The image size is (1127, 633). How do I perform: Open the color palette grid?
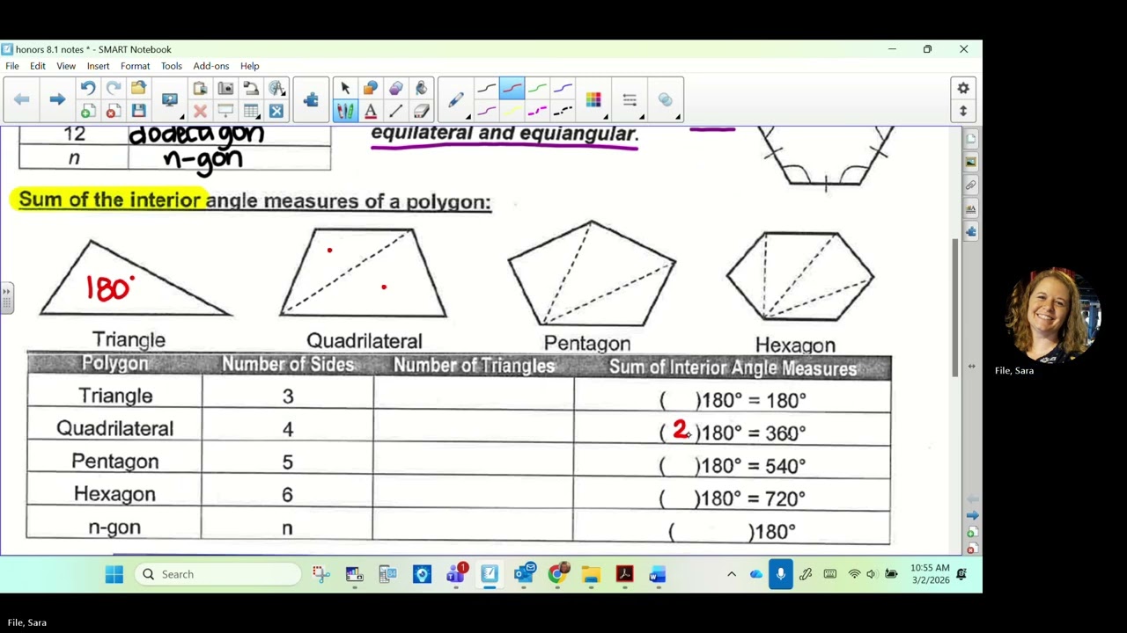point(593,99)
